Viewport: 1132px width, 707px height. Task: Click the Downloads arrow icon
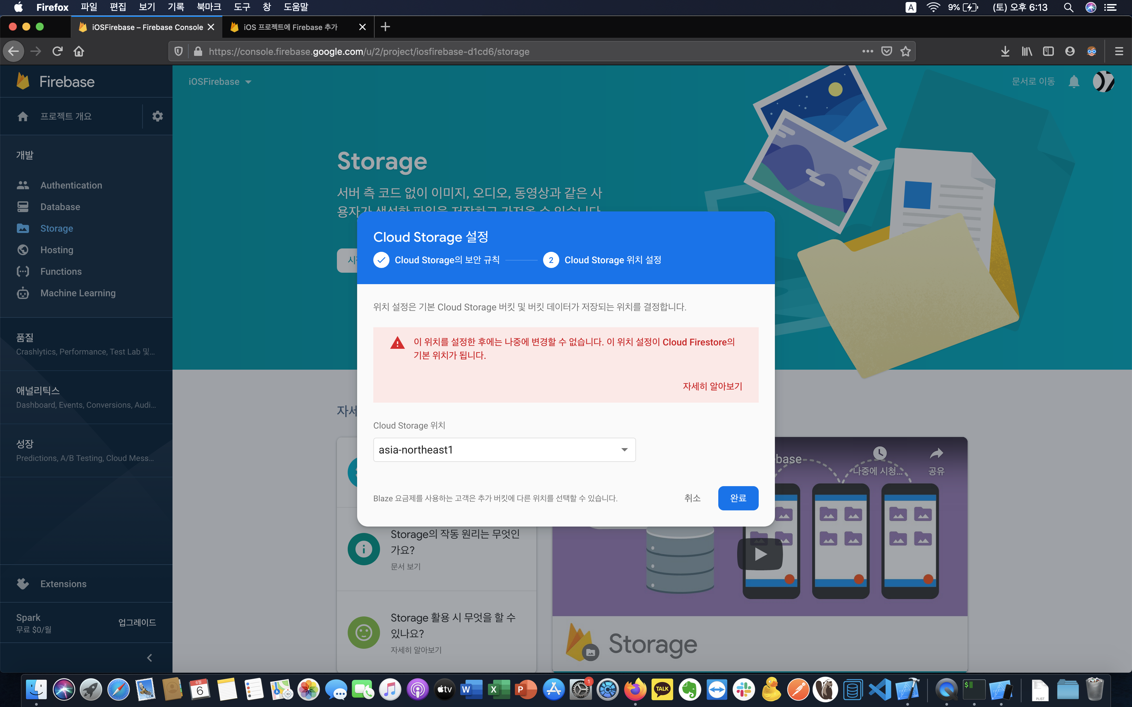(x=1005, y=52)
